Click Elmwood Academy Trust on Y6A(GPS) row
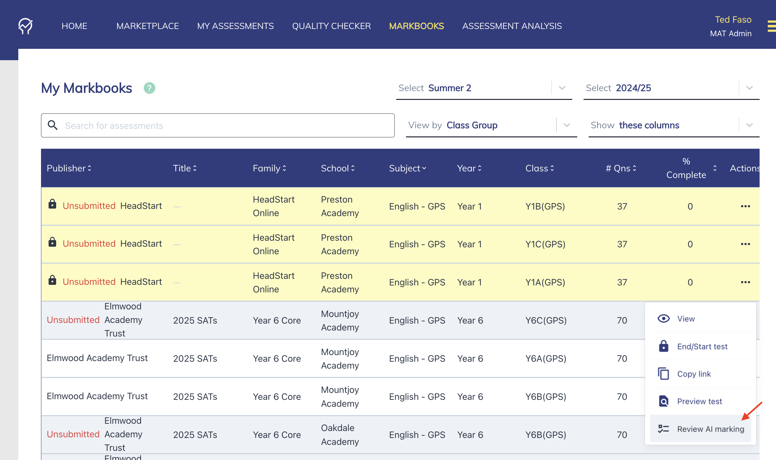776x460 pixels. tap(97, 358)
